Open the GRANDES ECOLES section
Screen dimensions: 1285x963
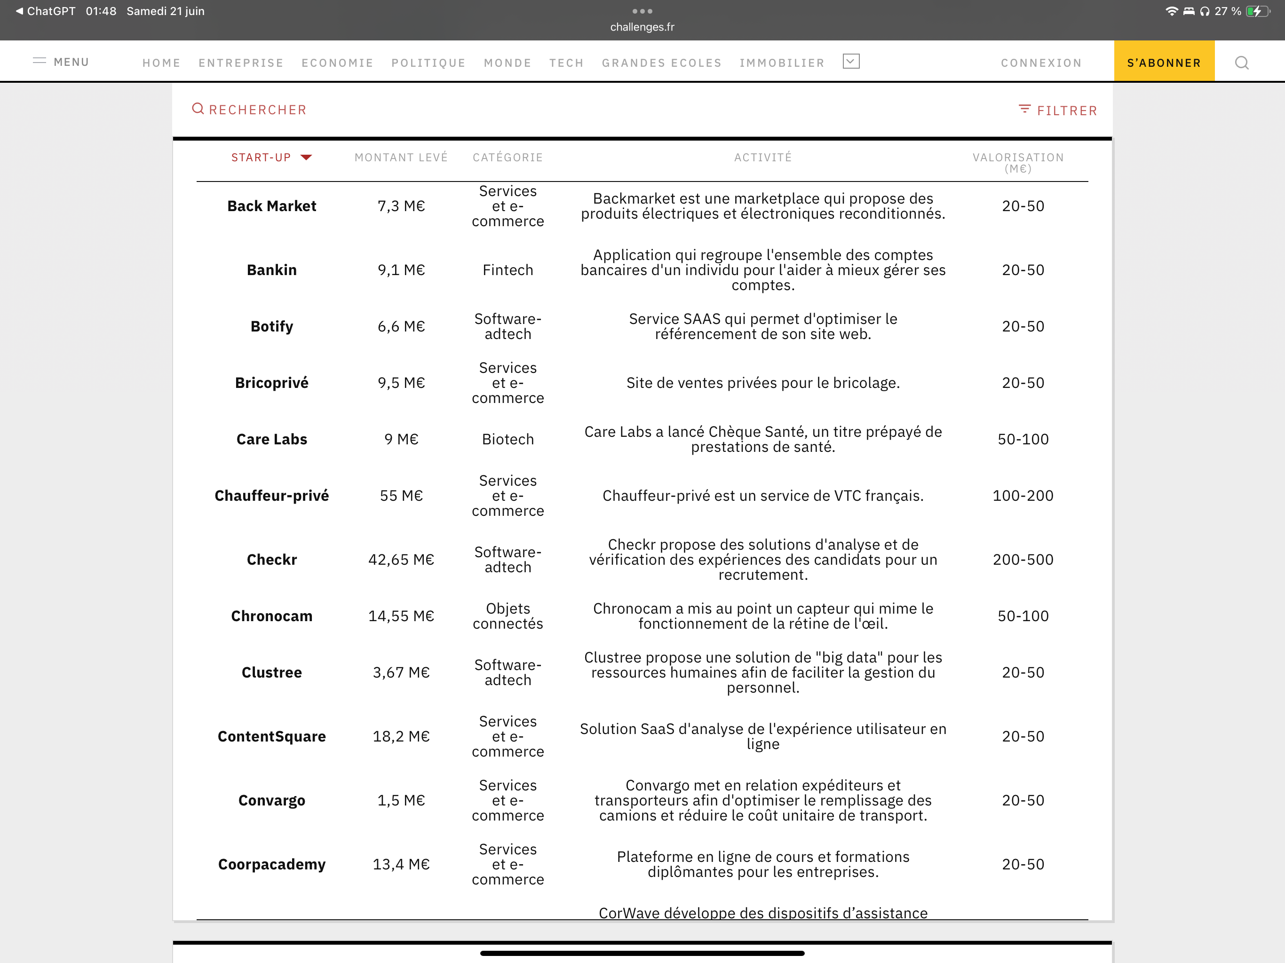pyautogui.click(x=662, y=63)
